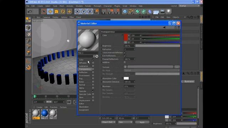Open the Character menu
The height and width of the screenshot is (128, 228).
[x=108, y=6]
